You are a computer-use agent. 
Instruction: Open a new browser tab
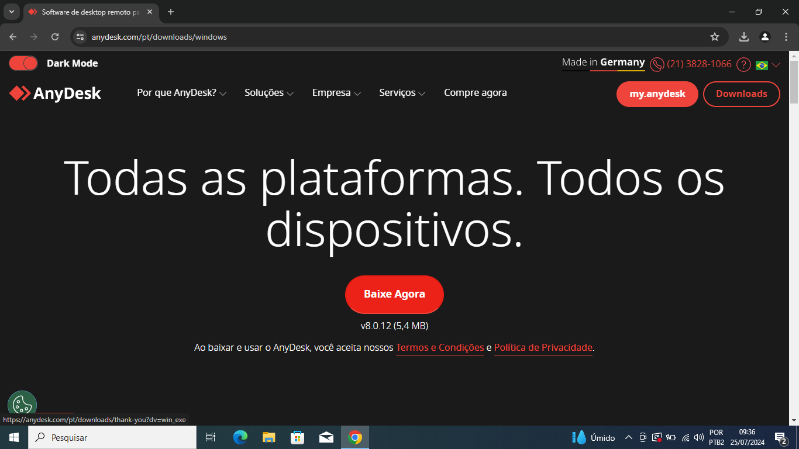(171, 12)
